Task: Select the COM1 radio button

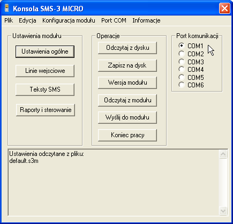Action: [182, 46]
